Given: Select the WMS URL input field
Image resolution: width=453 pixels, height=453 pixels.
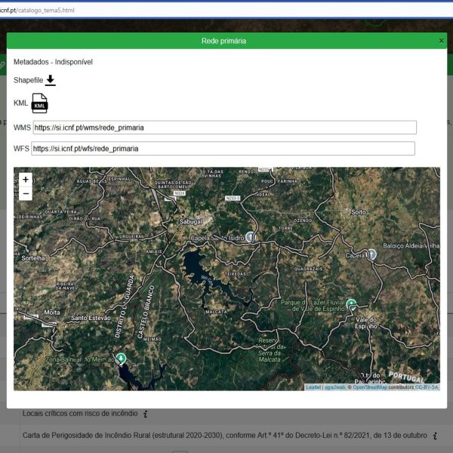Looking at the screenshot, I should click(225, 128).
